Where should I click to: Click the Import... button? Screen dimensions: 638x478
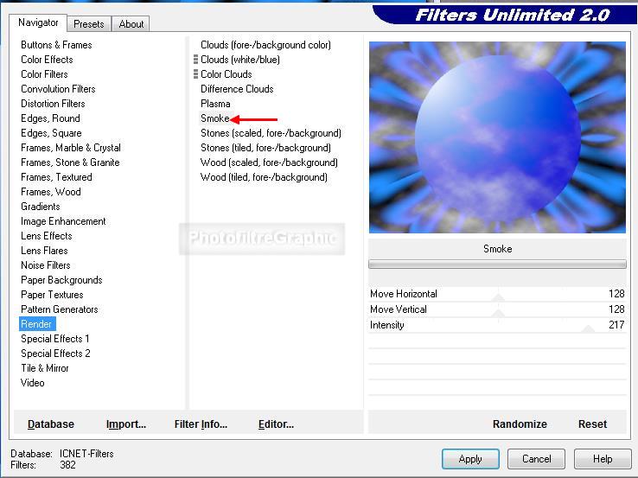pos(126,424)
